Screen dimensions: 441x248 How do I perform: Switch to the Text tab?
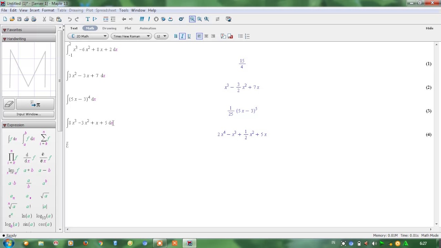click(74, 28)
